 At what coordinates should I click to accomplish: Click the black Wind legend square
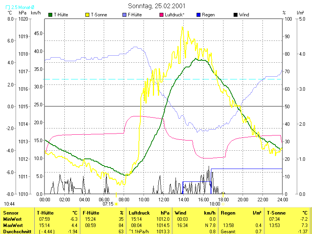[x=235, y=15]
